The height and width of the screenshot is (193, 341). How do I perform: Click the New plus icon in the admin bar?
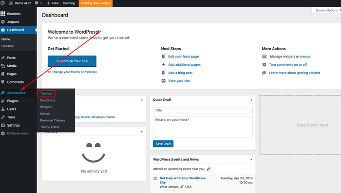click(49, 3)
